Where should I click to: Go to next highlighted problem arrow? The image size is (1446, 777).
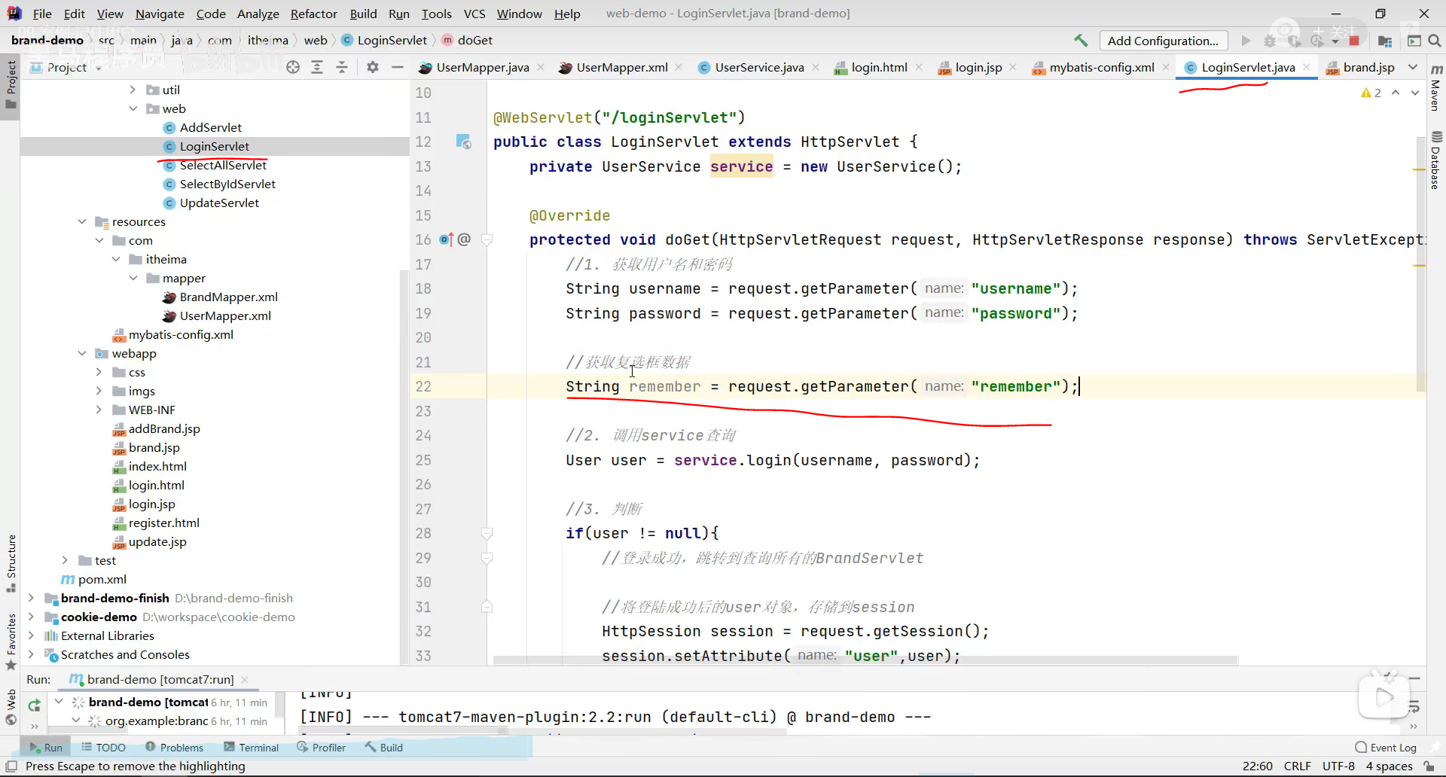[x=1415, y=93]
